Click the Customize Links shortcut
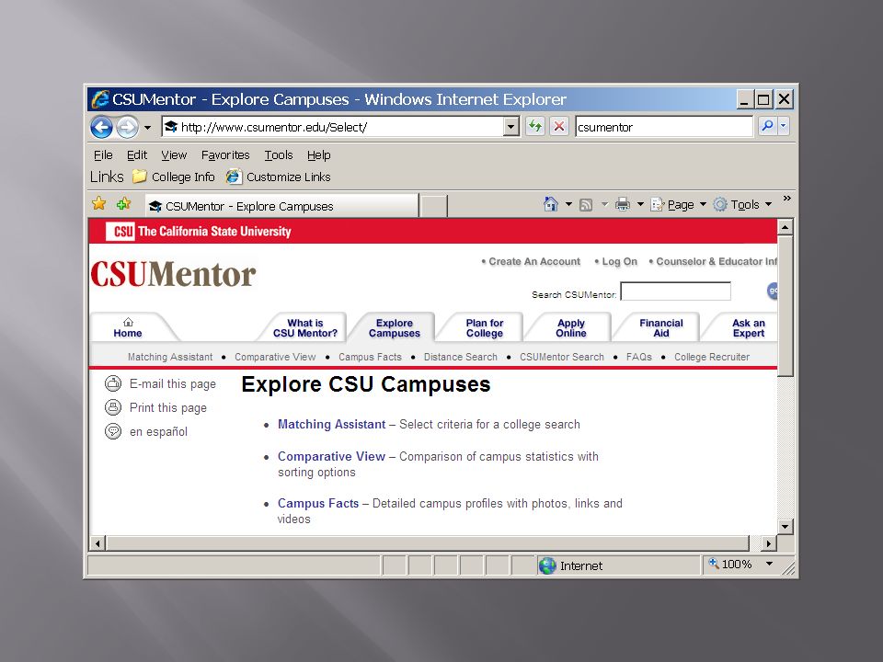 278,177
